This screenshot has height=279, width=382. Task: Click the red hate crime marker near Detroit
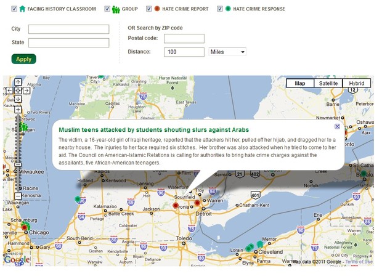pos(197,203)
